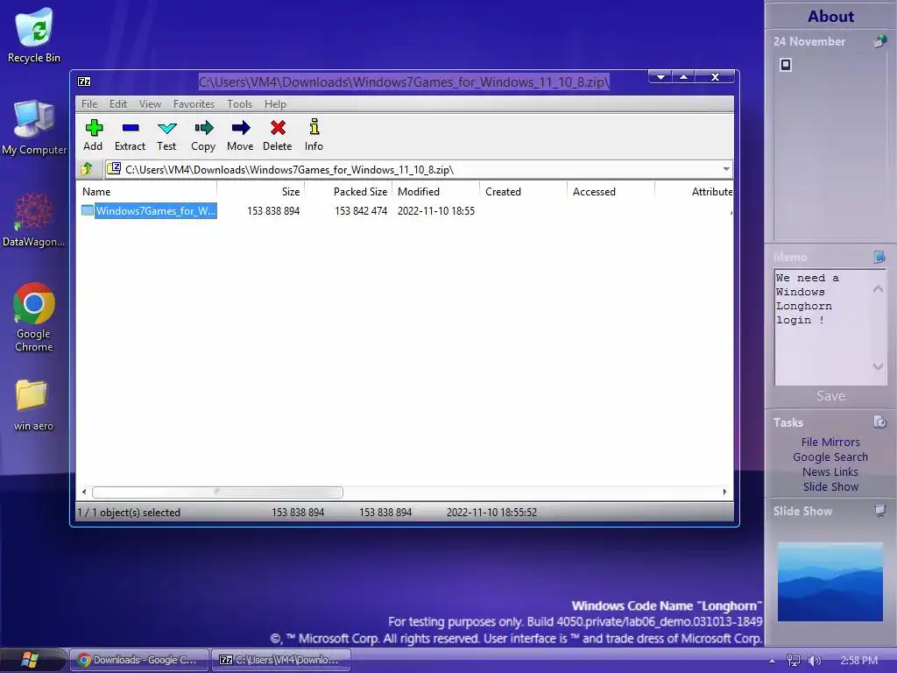Click the scrollbar right arrow

click(724, 492)
